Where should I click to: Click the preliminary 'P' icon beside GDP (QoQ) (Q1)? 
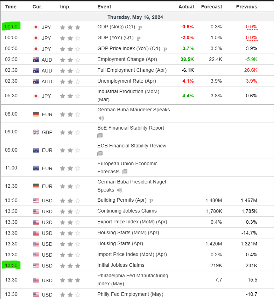[x=140, y=28]
